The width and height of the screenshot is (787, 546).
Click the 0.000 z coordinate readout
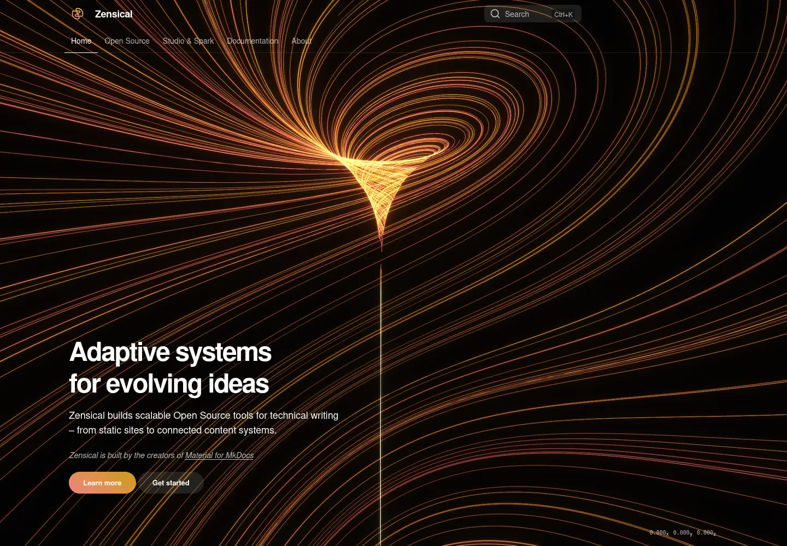point(706,533)
